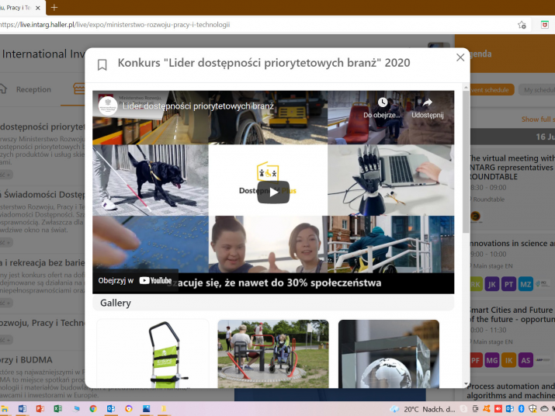
Task: Click the browser address bar URL
Action: click(116, 24)
